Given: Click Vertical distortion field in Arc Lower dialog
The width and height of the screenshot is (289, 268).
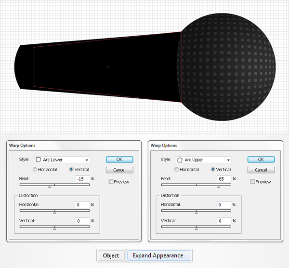Looking at the screenshot, I should pos(82,221).
